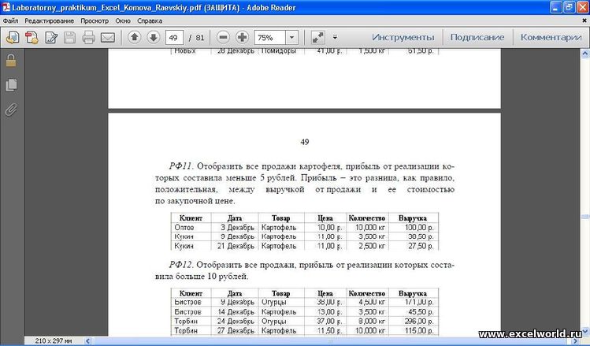The width and height of the screenshot is (590, 346).
Task: Click Количество header in second table
Action: tap(367, 293)
